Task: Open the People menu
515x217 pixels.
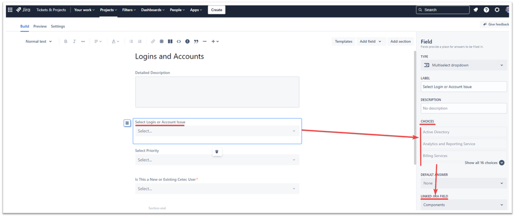Action: pos(178,10)
